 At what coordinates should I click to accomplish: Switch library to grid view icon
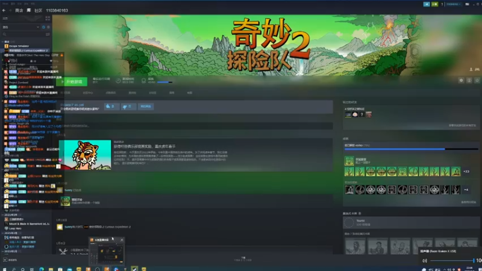pyautogui.click(x=48, y=19)
